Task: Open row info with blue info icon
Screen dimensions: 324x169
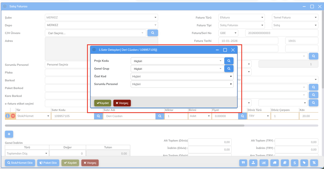Action: 8,116
